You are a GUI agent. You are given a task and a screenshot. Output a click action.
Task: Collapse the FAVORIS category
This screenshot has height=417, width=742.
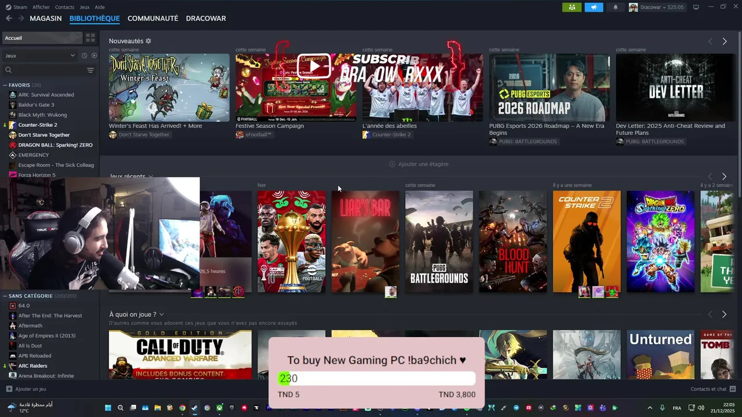5,85
